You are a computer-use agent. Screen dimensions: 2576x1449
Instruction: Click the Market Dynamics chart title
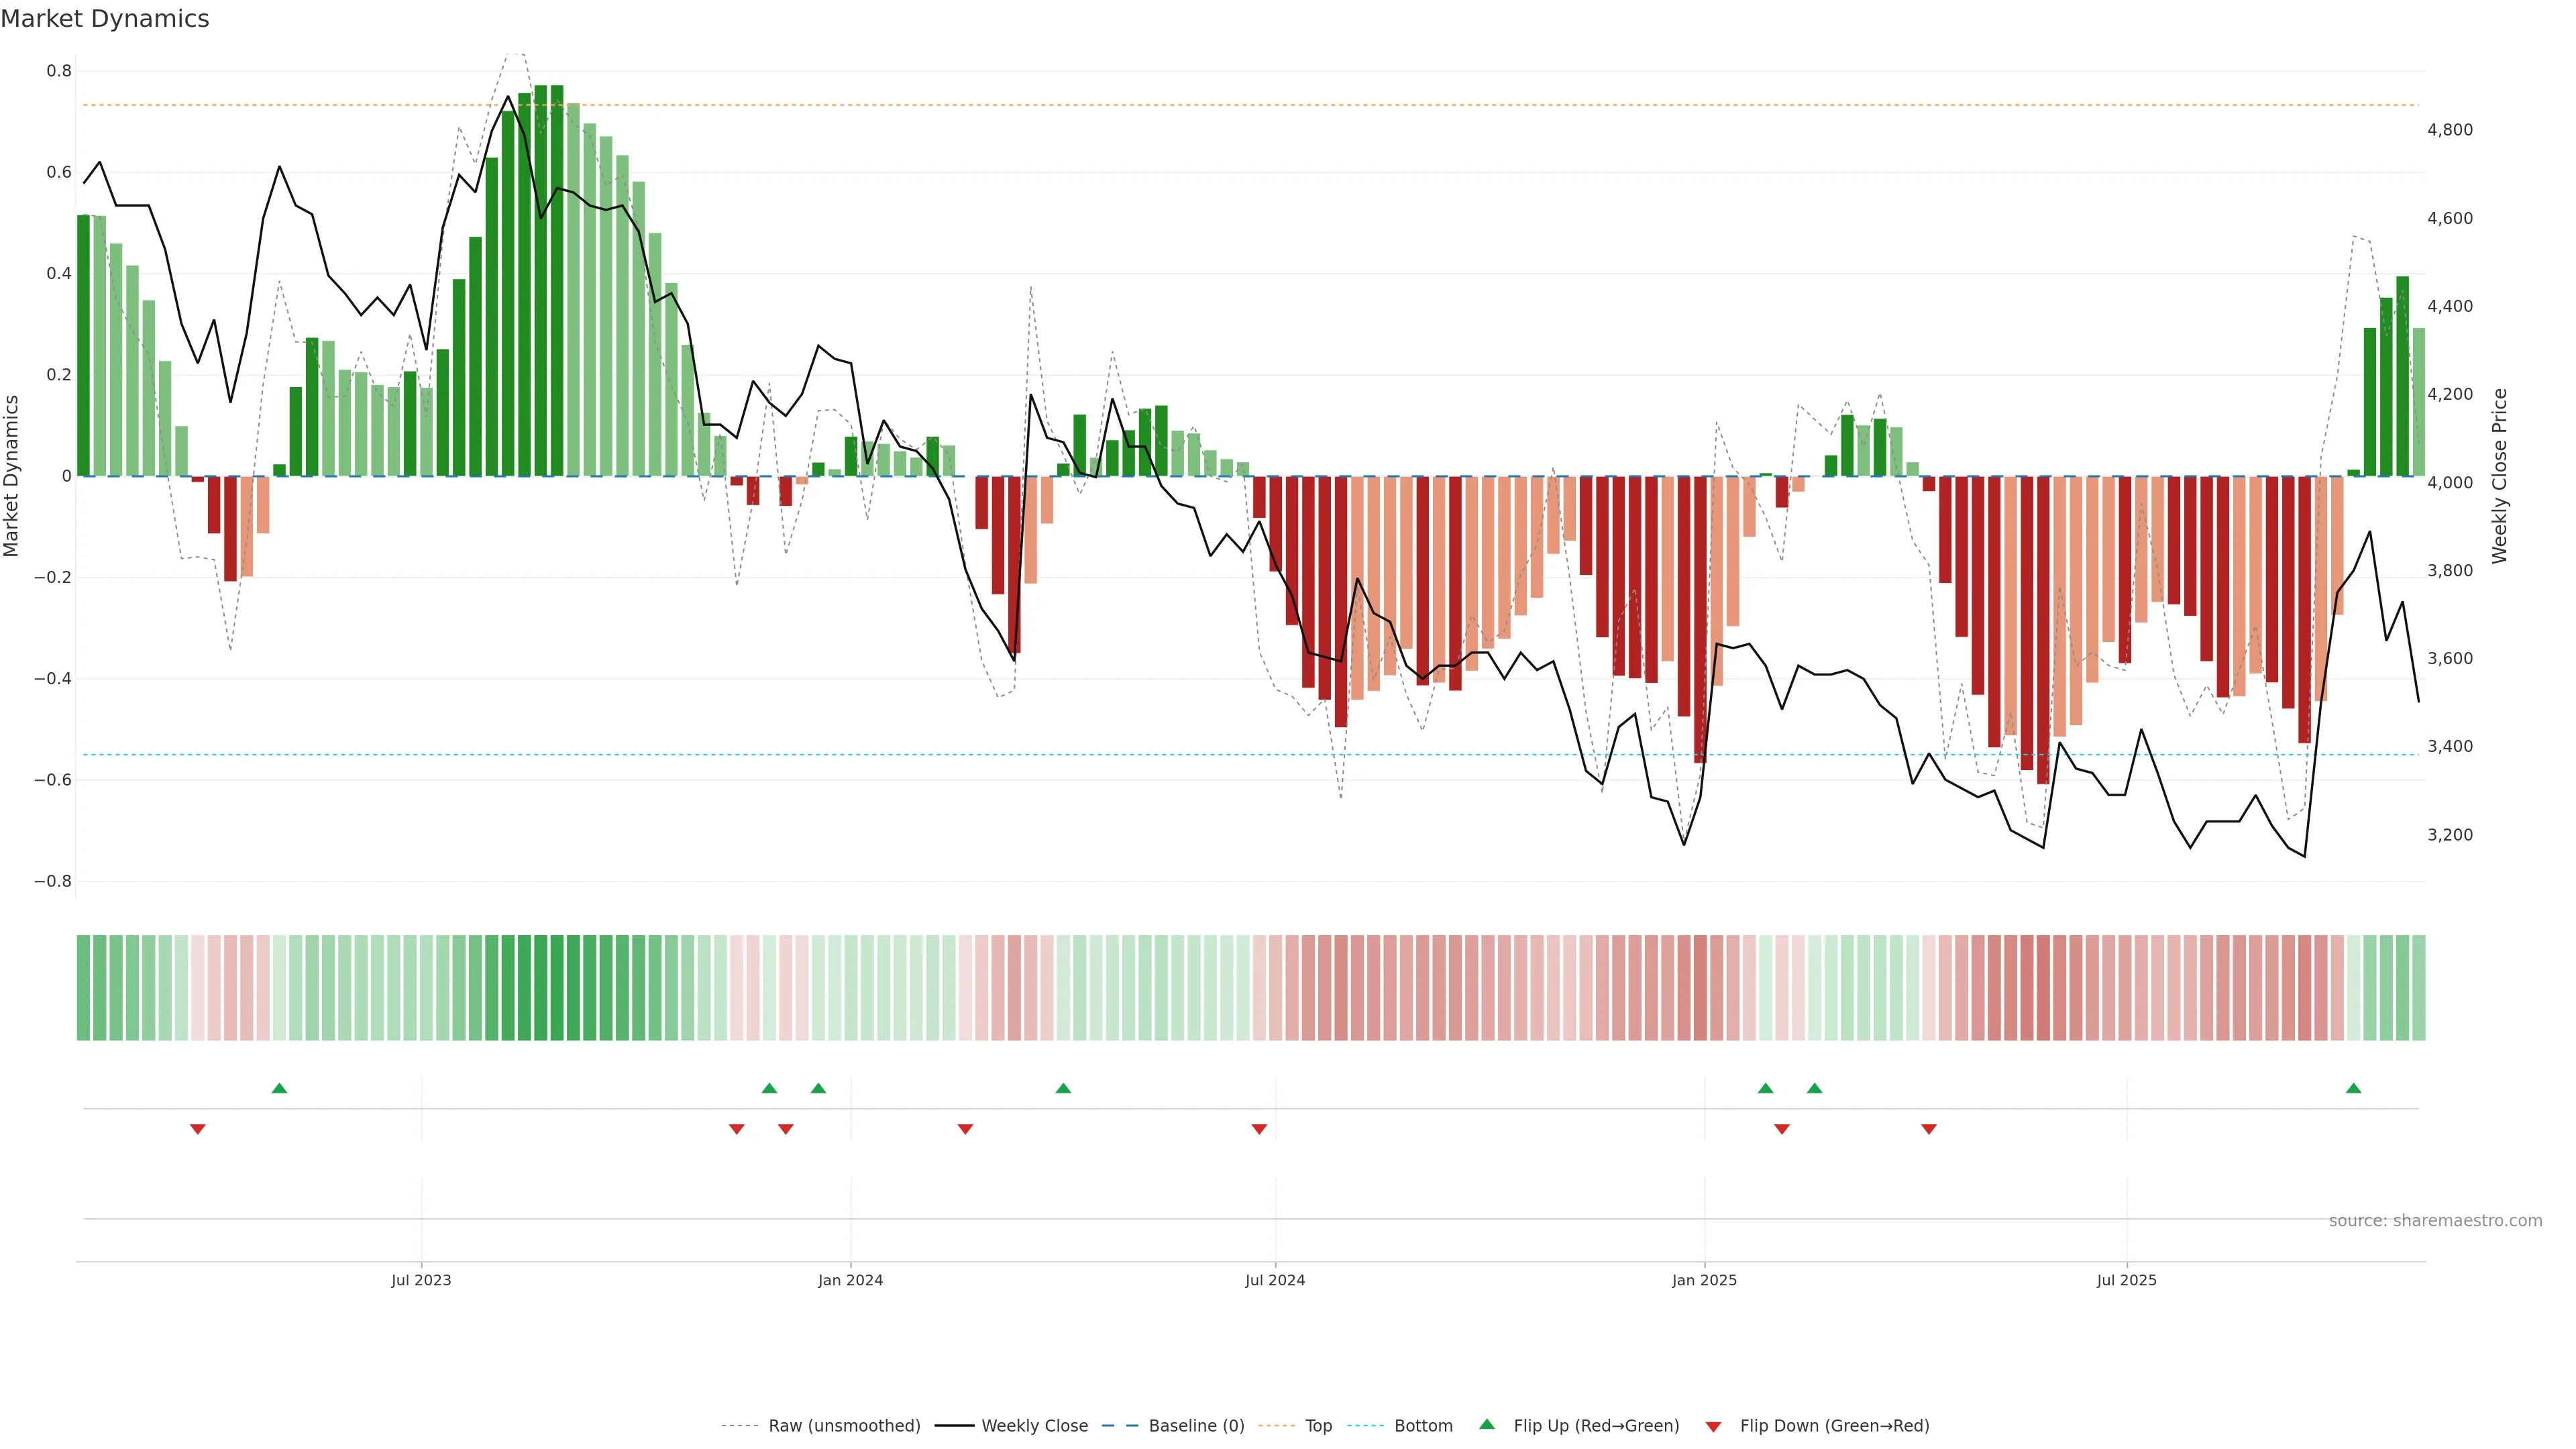(x=105, y=19)
